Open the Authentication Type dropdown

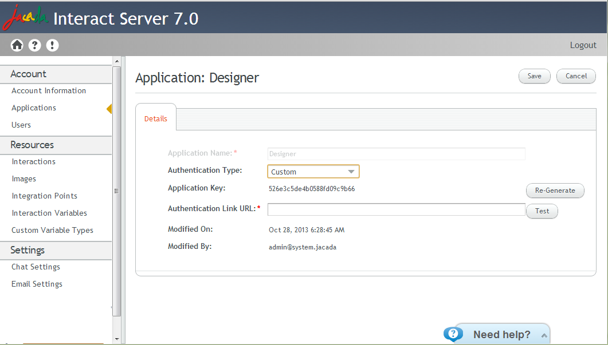coord(313,172)
